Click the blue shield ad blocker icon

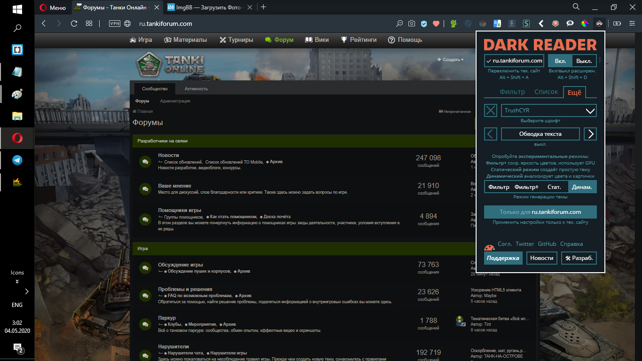[x=424, y=24]
